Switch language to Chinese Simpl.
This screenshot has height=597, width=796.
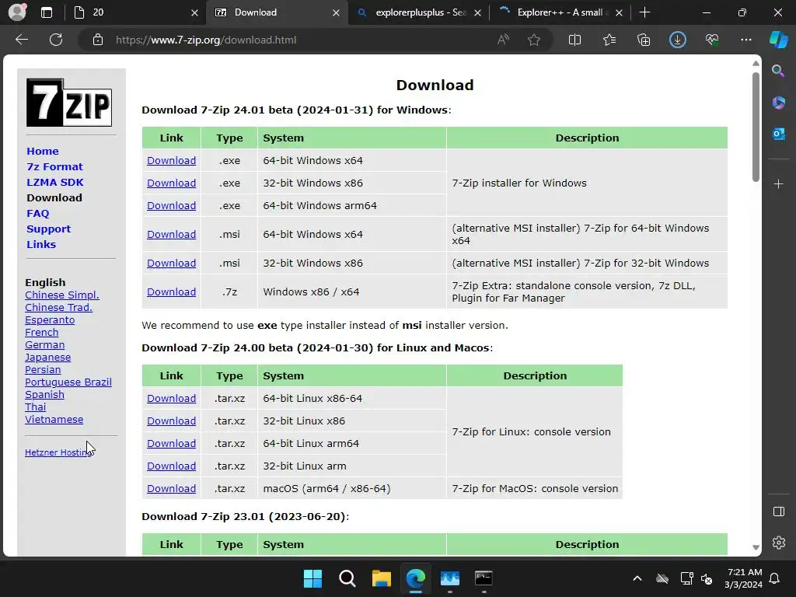(62, 295)
